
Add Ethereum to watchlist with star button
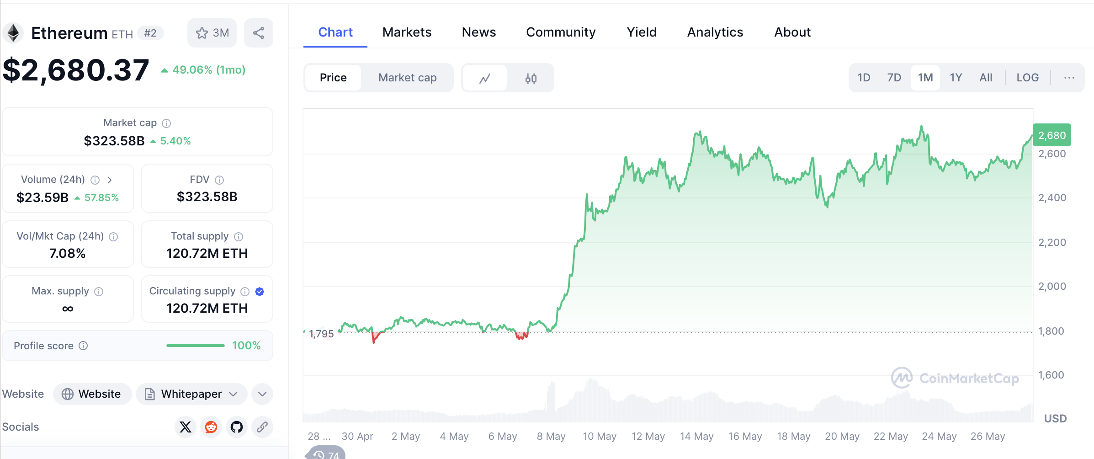pos(212,33)
